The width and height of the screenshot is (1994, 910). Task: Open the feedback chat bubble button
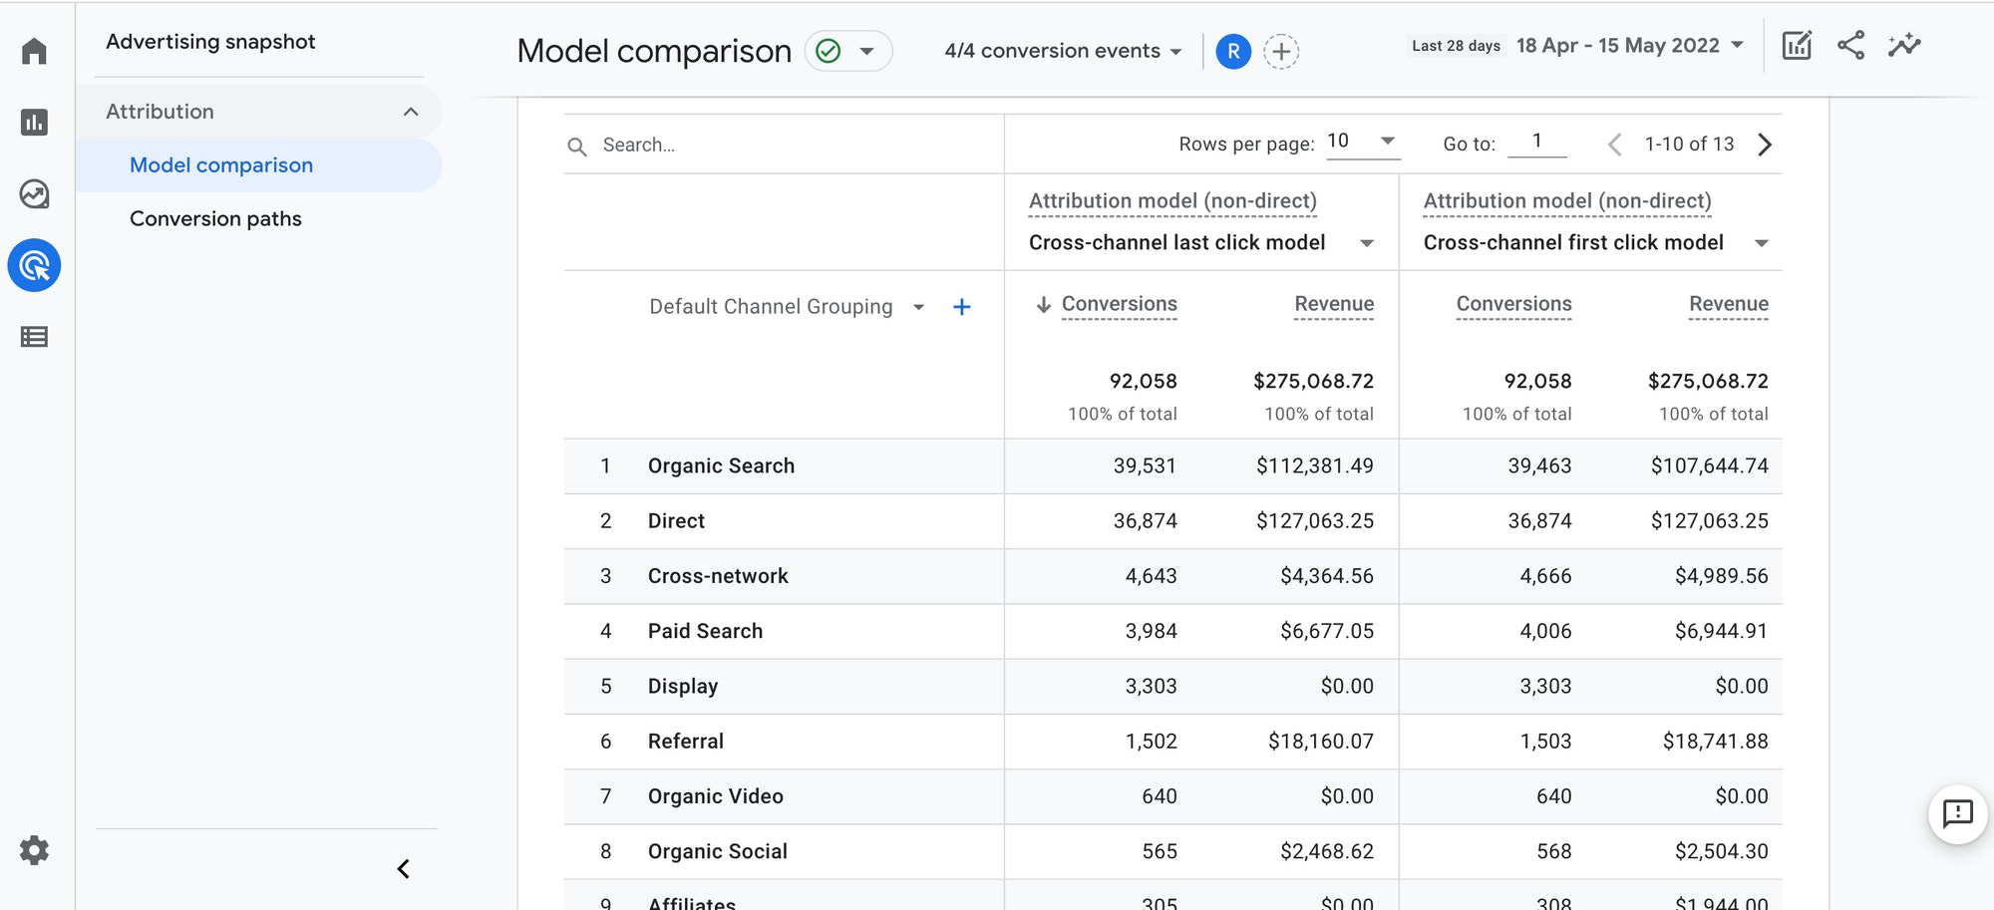[1957, 814]
